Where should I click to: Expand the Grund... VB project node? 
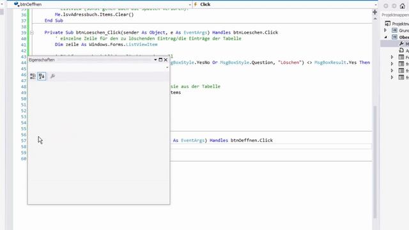(385, 31)
